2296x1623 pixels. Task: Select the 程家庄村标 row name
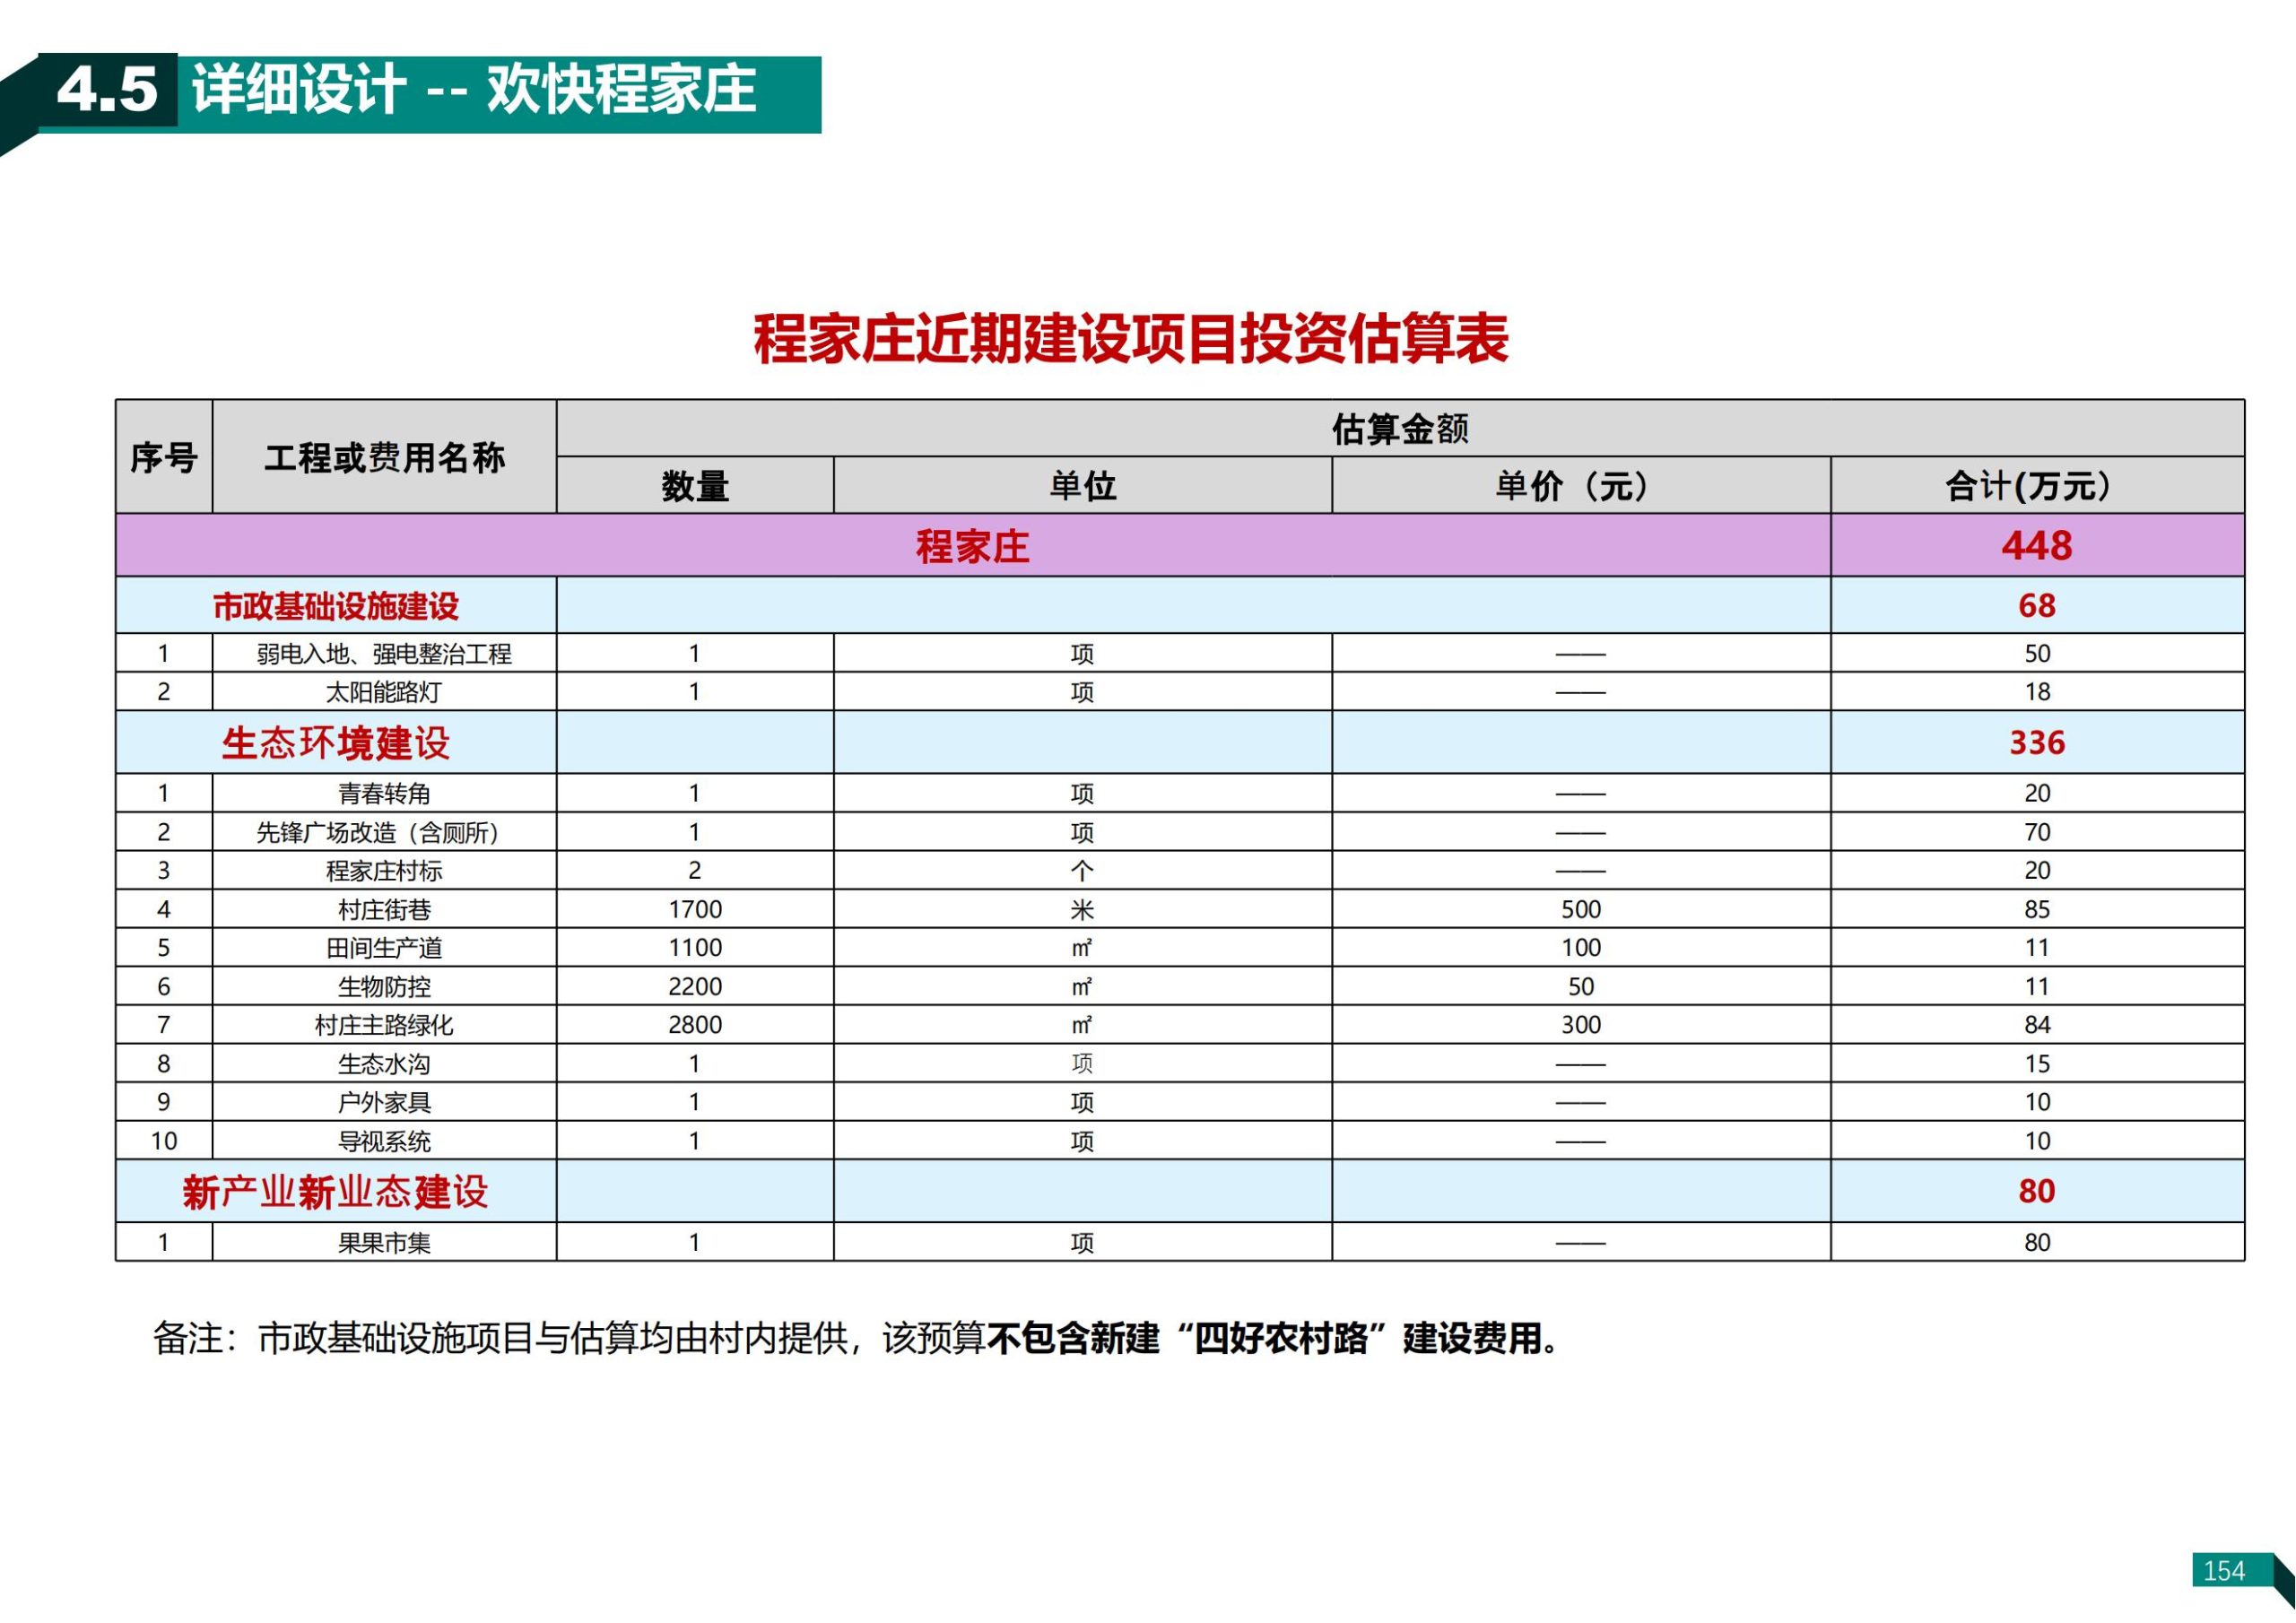384,871
